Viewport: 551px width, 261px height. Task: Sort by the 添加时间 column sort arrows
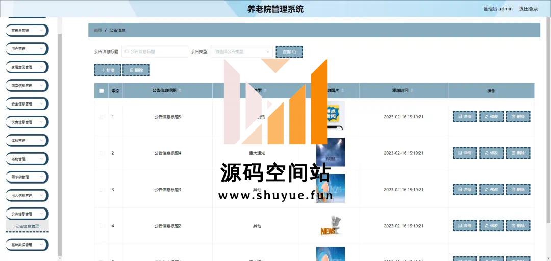coord(412,91)
